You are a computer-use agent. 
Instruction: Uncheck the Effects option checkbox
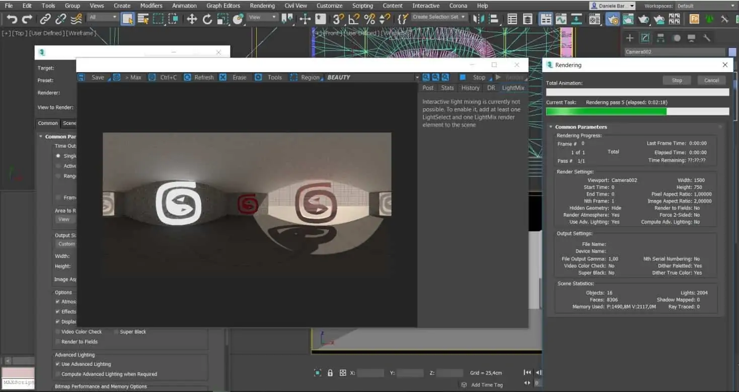tap(57, 311)
